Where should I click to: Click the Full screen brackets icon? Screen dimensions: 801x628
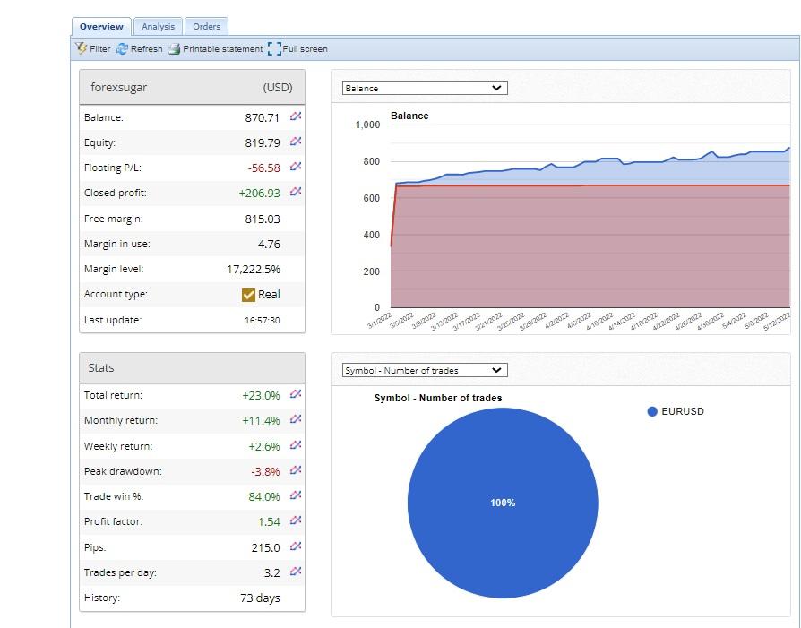pyautogui.click(x=274, y=49)
